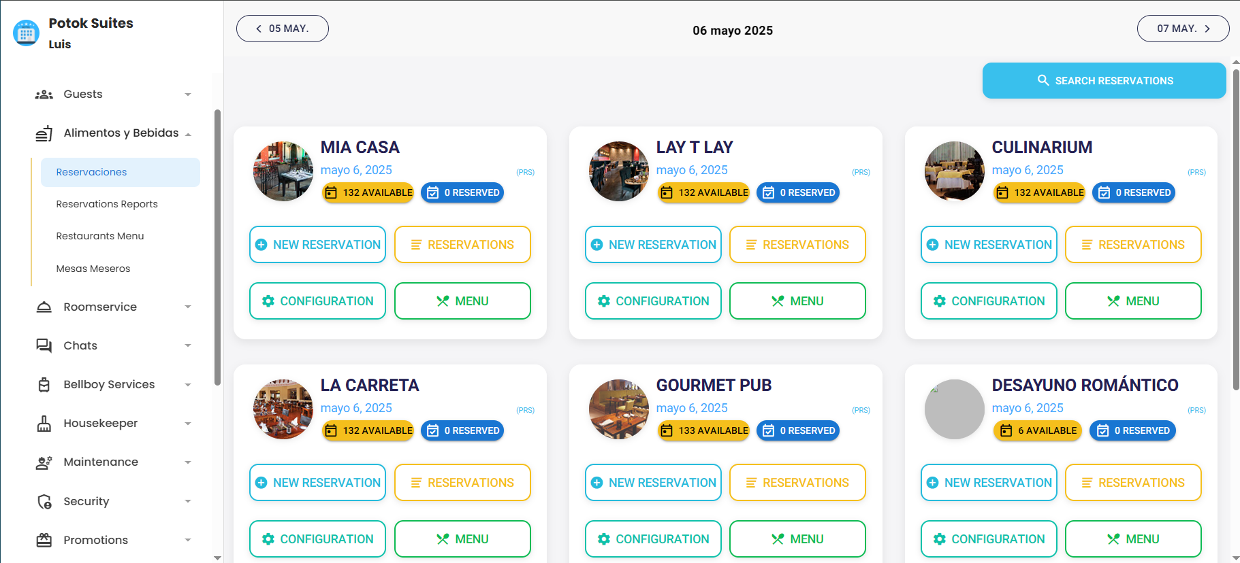
Task: Click the Security shield icon
Action: click(44, 502)
